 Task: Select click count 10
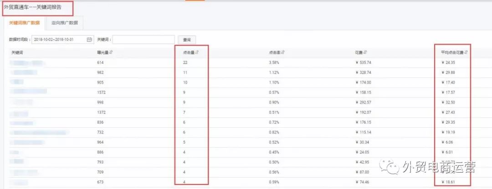pyautogui.click(x=185, y=83)
